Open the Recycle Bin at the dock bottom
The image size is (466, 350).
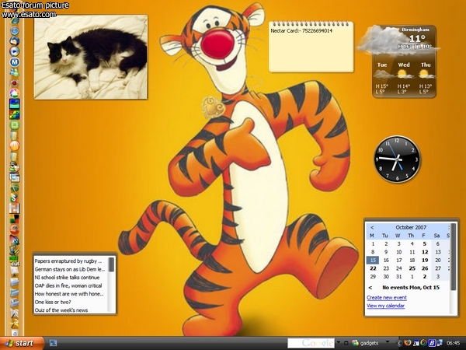click(x=14, y=332)
